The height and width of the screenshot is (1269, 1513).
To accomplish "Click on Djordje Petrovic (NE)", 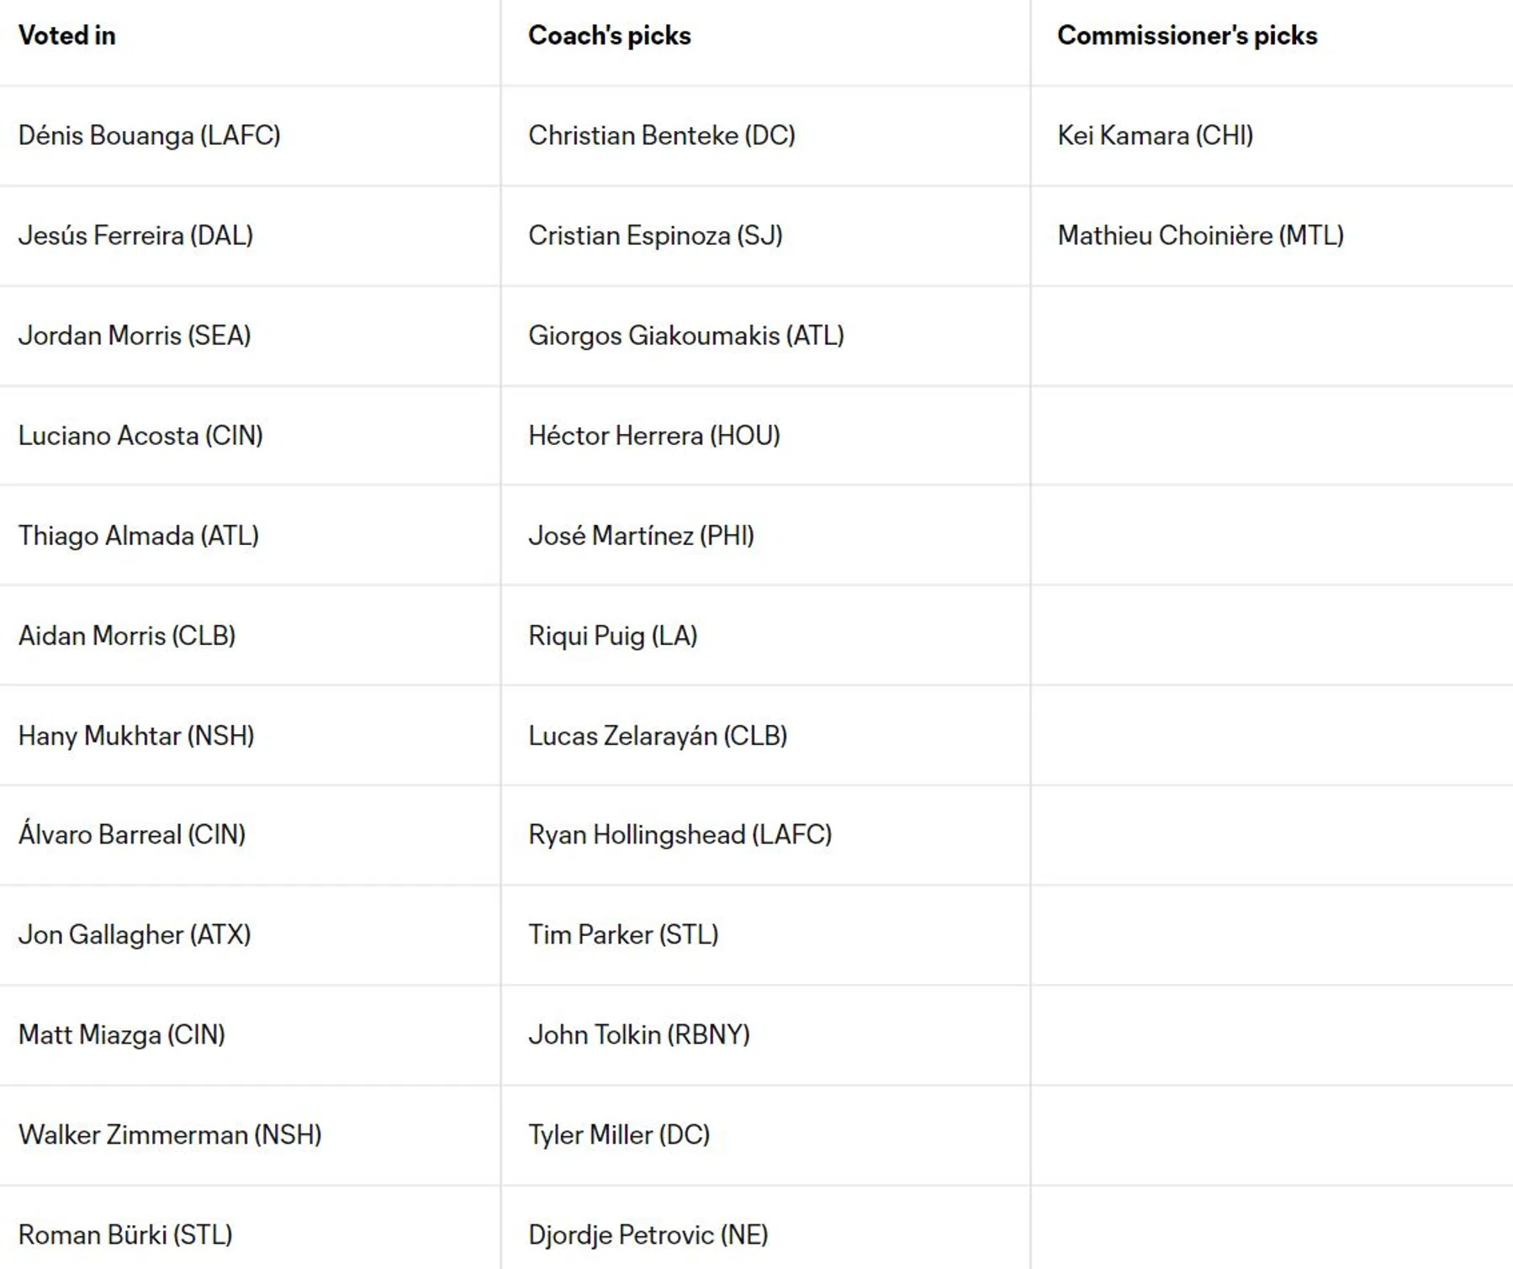I will (648, 1235).
